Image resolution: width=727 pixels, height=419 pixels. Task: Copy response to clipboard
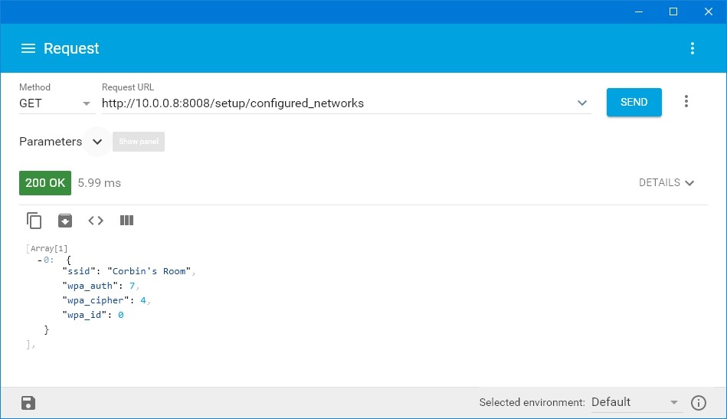pyautogui.click(x=34, y=221)
